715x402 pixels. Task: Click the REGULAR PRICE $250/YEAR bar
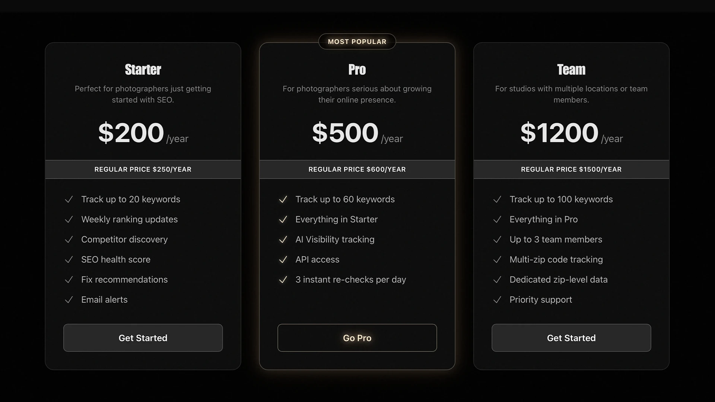(x=143, y=169)
